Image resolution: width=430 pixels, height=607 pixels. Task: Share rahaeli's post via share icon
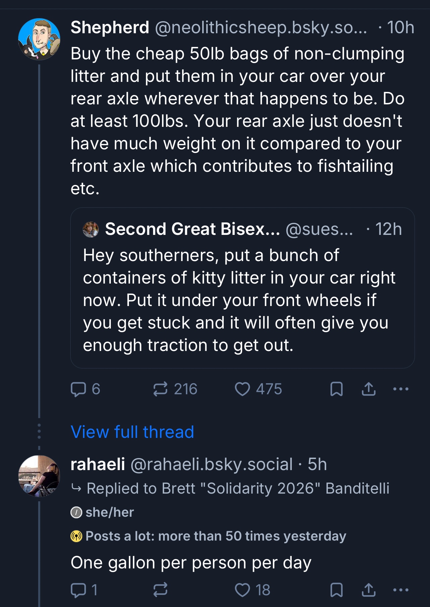(368, 590)
